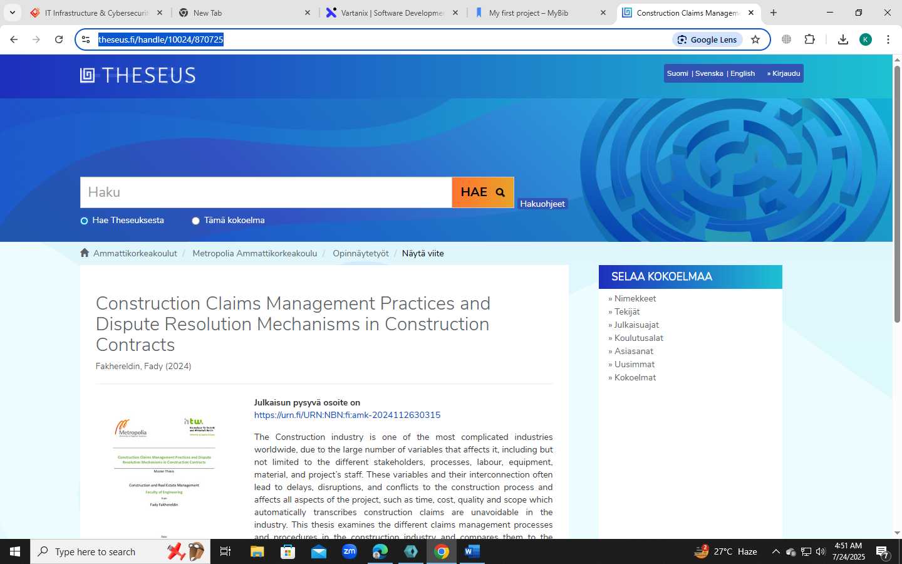
Task: Open Zoom from the taskbar
Action: 349,551
